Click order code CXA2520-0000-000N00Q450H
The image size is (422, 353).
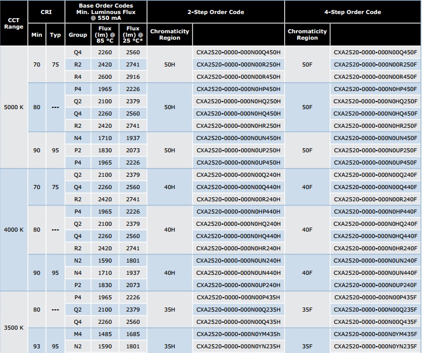[x=238, y=52]
